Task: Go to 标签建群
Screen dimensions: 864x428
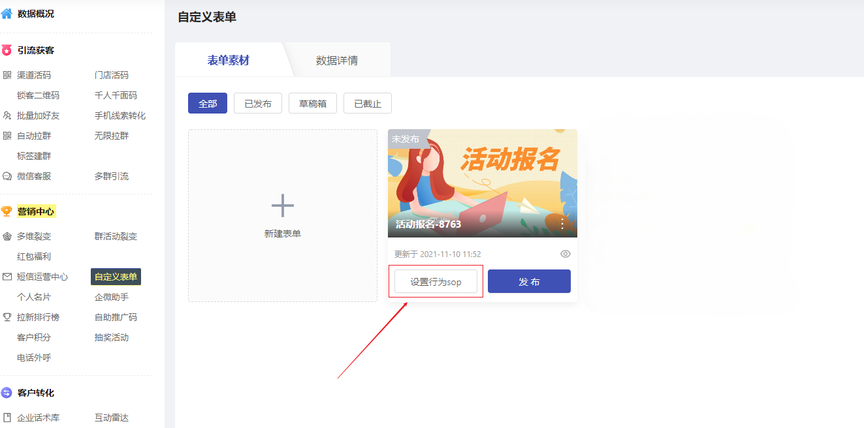Action: [x=34, y=156]
